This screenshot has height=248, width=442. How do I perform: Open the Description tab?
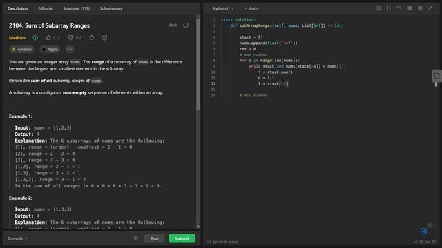point(18,8)
